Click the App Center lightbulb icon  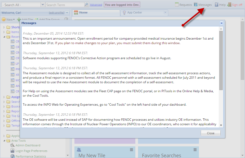[124, 13]
